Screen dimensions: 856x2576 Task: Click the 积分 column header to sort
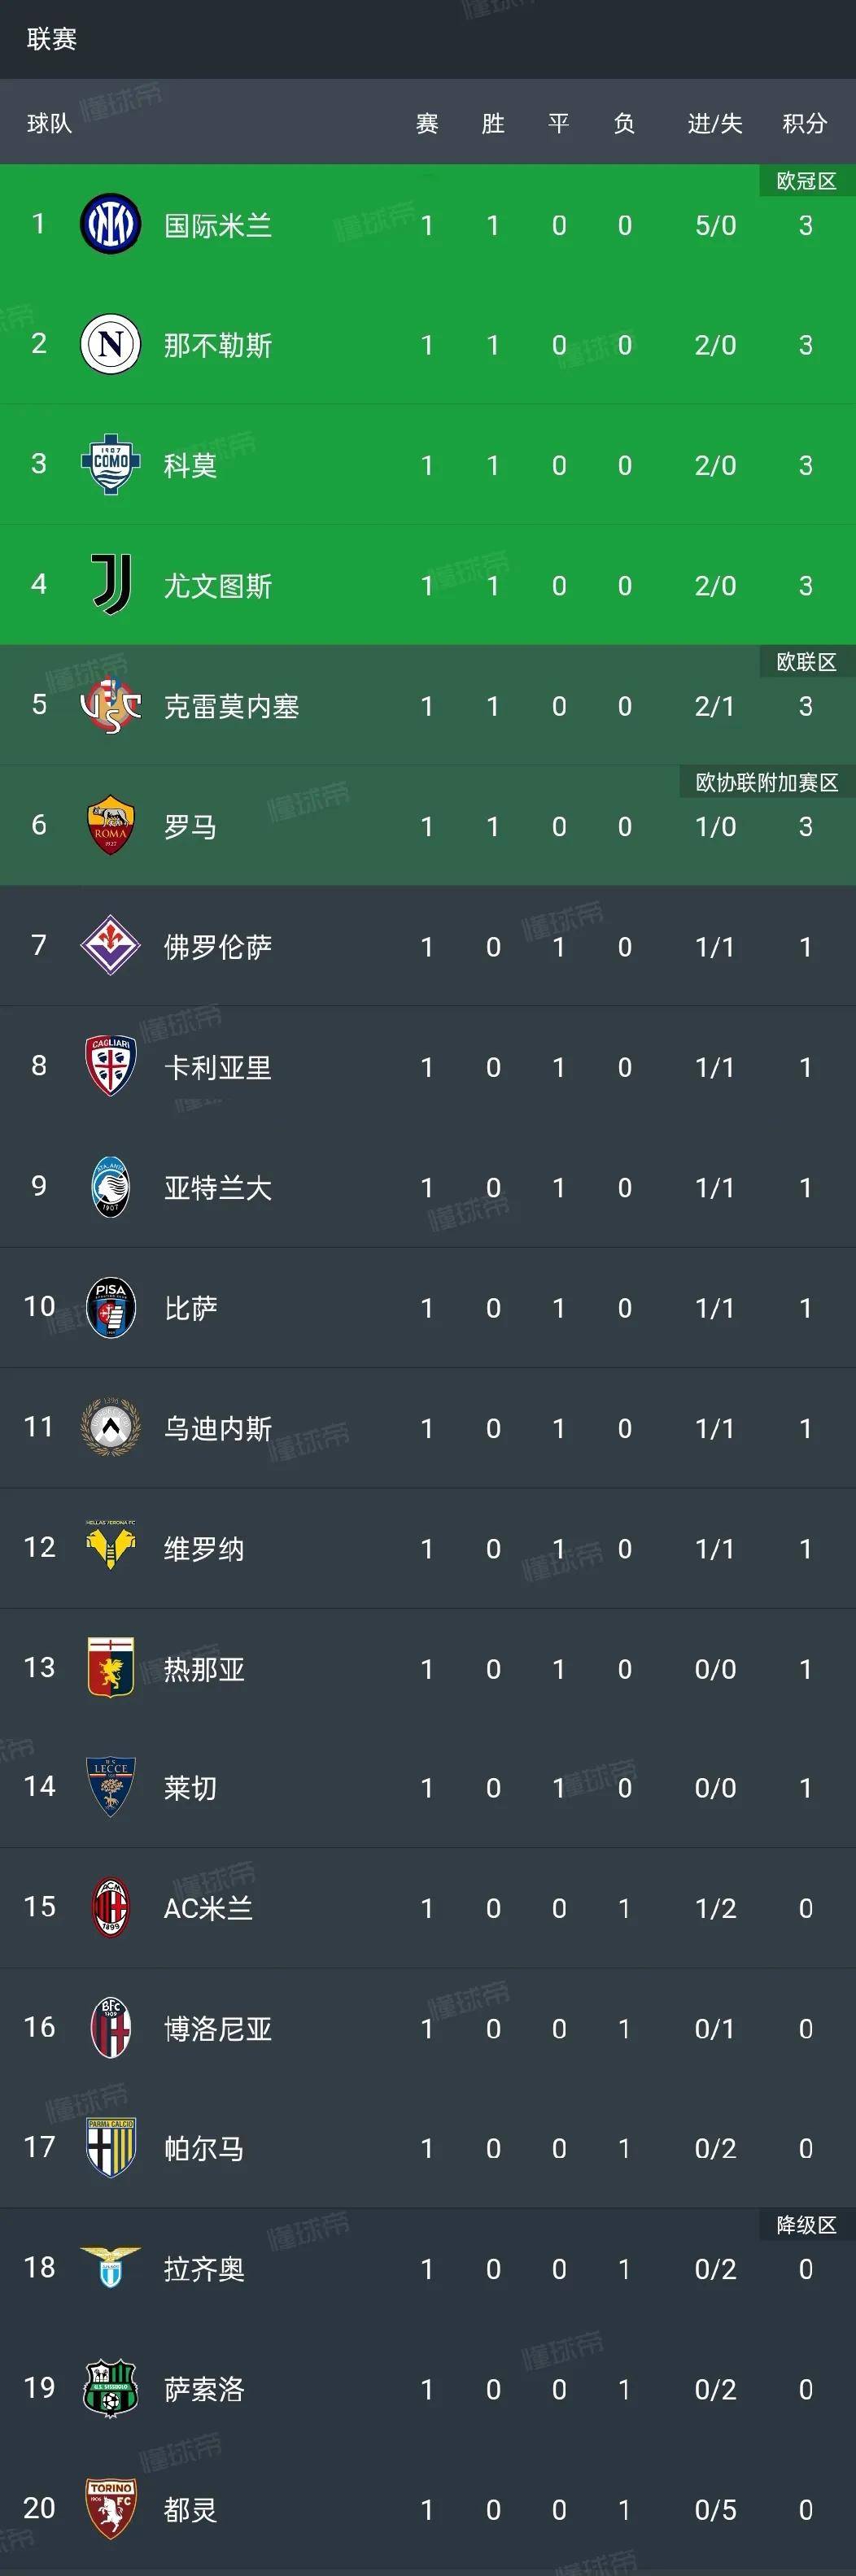(805, 124)
